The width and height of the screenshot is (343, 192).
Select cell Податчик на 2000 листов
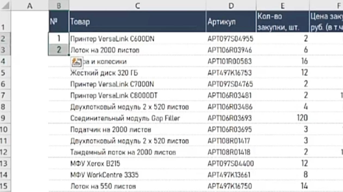137,129
